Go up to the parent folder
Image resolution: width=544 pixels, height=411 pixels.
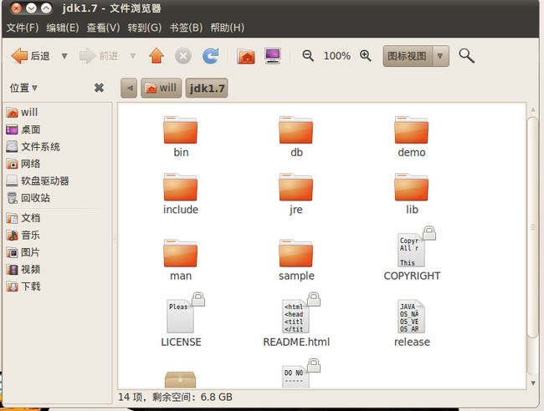(157, 56)
